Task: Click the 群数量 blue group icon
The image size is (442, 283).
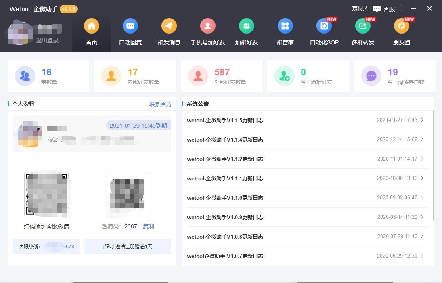Action: (x=25, y=76)
